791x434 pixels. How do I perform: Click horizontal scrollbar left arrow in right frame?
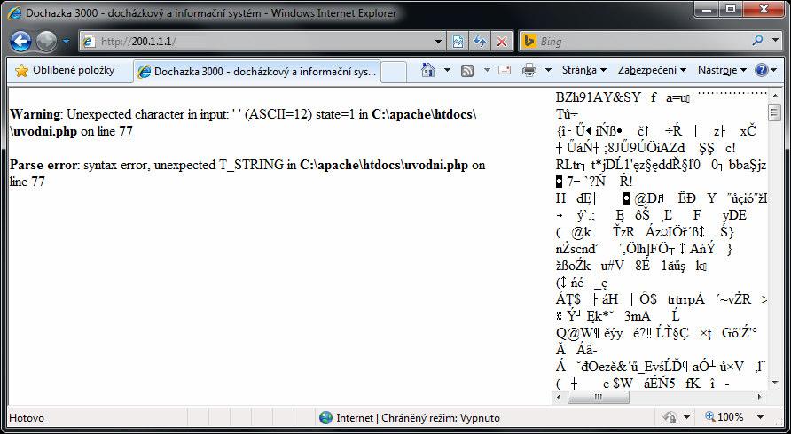[559, 397]
